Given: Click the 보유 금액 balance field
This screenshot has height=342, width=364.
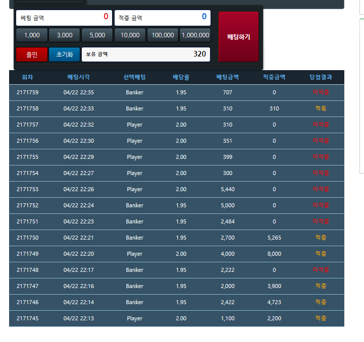Looking at the screenshot, I should pyautogui.click(x=146, y=54).
